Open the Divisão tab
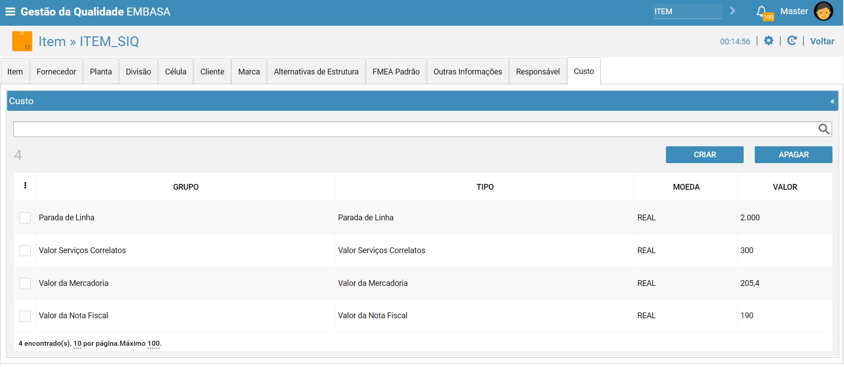The width and height of the screenshot is (844, 367). click(x=139, y=71)
